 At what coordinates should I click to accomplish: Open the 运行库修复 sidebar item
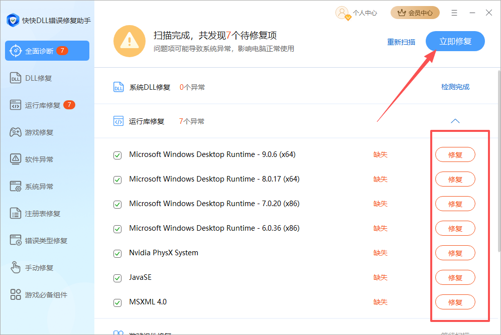(42, 105)
